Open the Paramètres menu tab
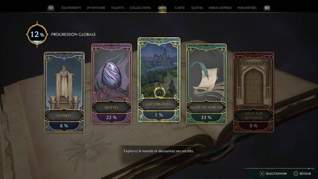 [x=247, y=8]
